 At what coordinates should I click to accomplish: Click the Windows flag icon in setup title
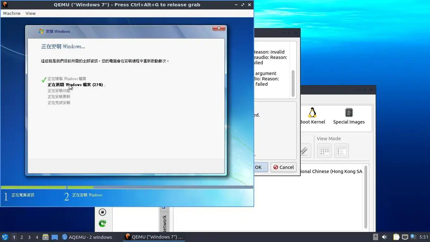[41, 31]
